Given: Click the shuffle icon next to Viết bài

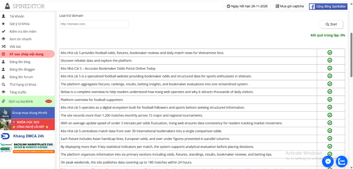Looking at the screenshot, I should pyautogui.click(x=3, y=46).
